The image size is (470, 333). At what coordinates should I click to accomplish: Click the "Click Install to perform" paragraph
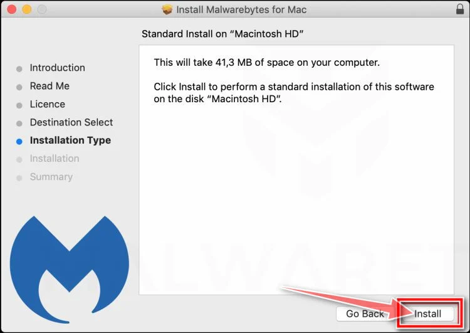click(294, 93)
